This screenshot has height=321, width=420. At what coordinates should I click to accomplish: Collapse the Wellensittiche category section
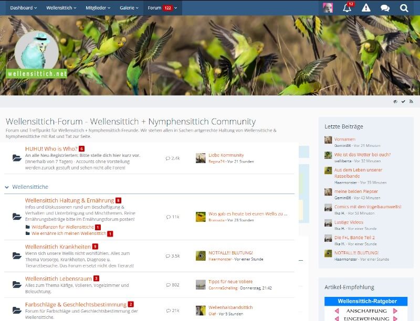pyautogui.click(x=6, y=187)
